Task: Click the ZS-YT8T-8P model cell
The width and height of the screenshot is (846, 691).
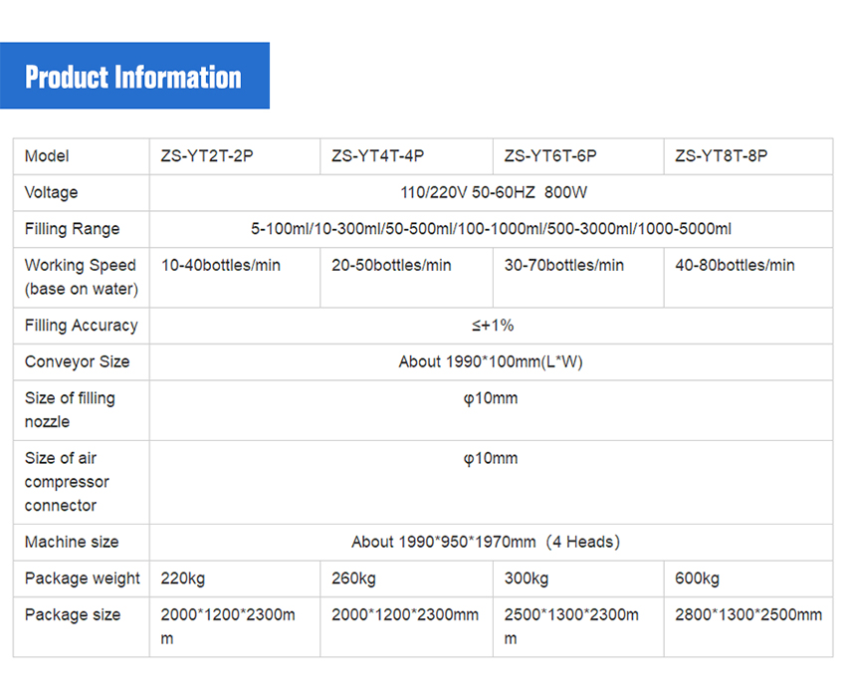Action: (x=721, y=156)
